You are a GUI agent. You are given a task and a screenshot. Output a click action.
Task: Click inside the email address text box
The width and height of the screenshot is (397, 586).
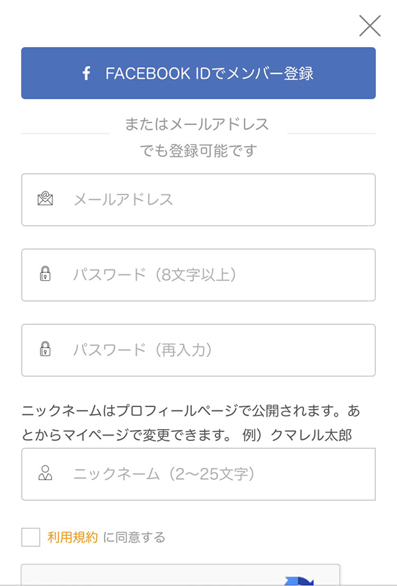pos(198,199)
